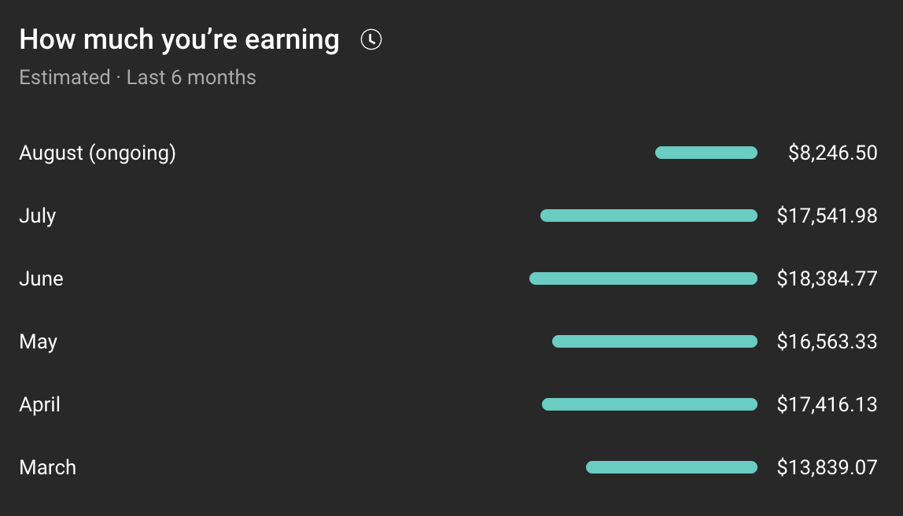Click the $16,563.33 May amount
The height and width of the screenshot is (516, 903).
pos(827,341)
